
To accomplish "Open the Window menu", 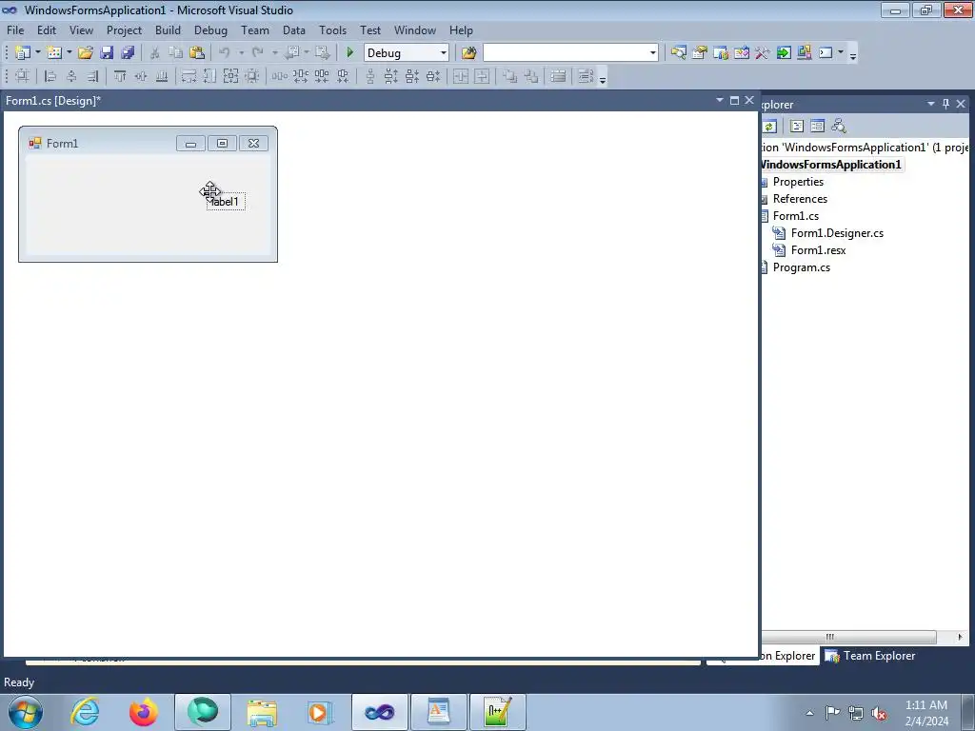I will coord(415,30).
